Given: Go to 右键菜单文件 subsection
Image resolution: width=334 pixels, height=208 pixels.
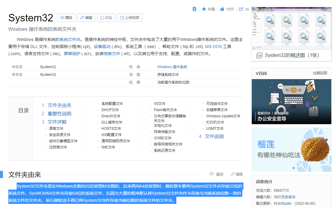Looking at the screenshot, I should (217, 110).
